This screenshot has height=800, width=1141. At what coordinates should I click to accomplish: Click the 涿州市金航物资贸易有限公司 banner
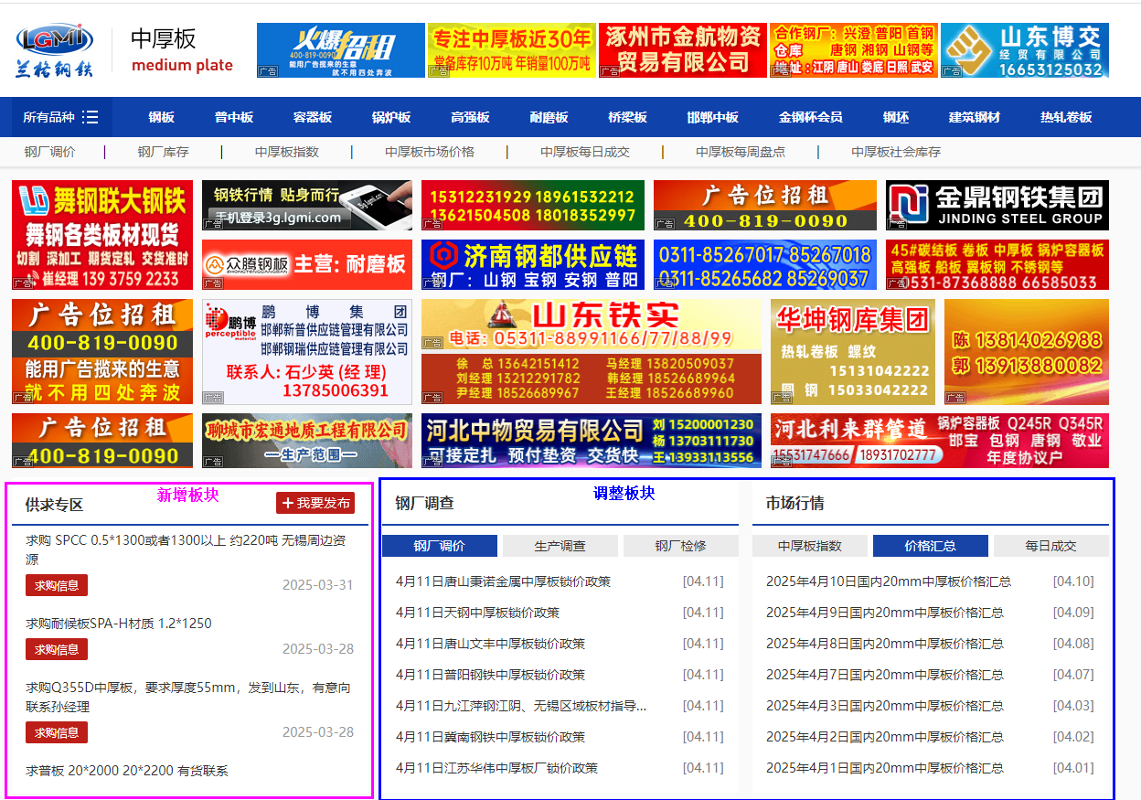[683, 50]
